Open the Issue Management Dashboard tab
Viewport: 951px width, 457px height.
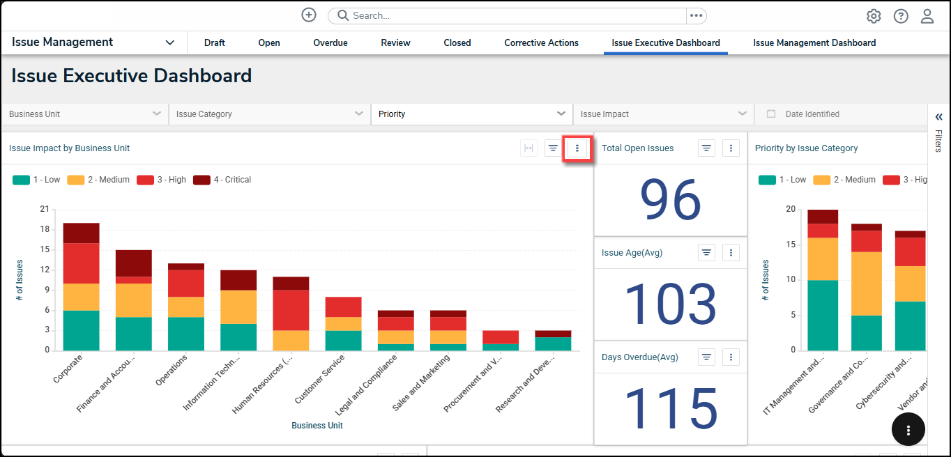pyautogui.click(x=814, y=43)
